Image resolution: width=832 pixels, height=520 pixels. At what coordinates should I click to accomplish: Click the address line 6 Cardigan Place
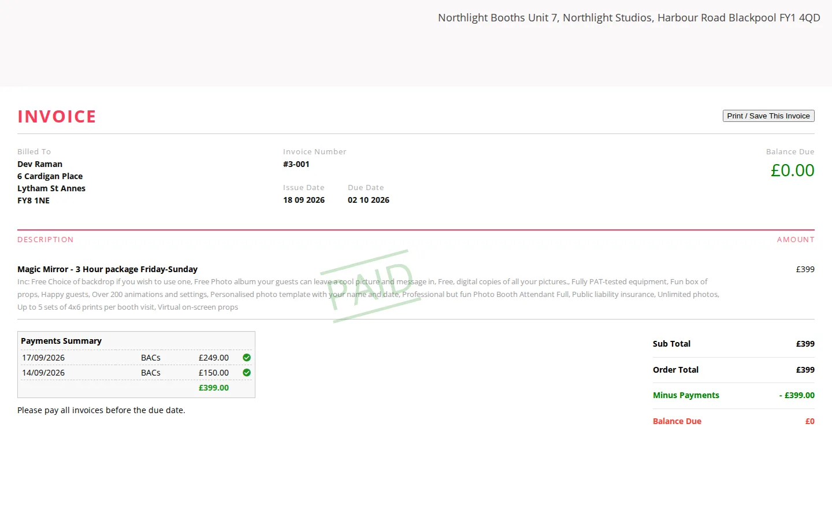tap(50, 176)
